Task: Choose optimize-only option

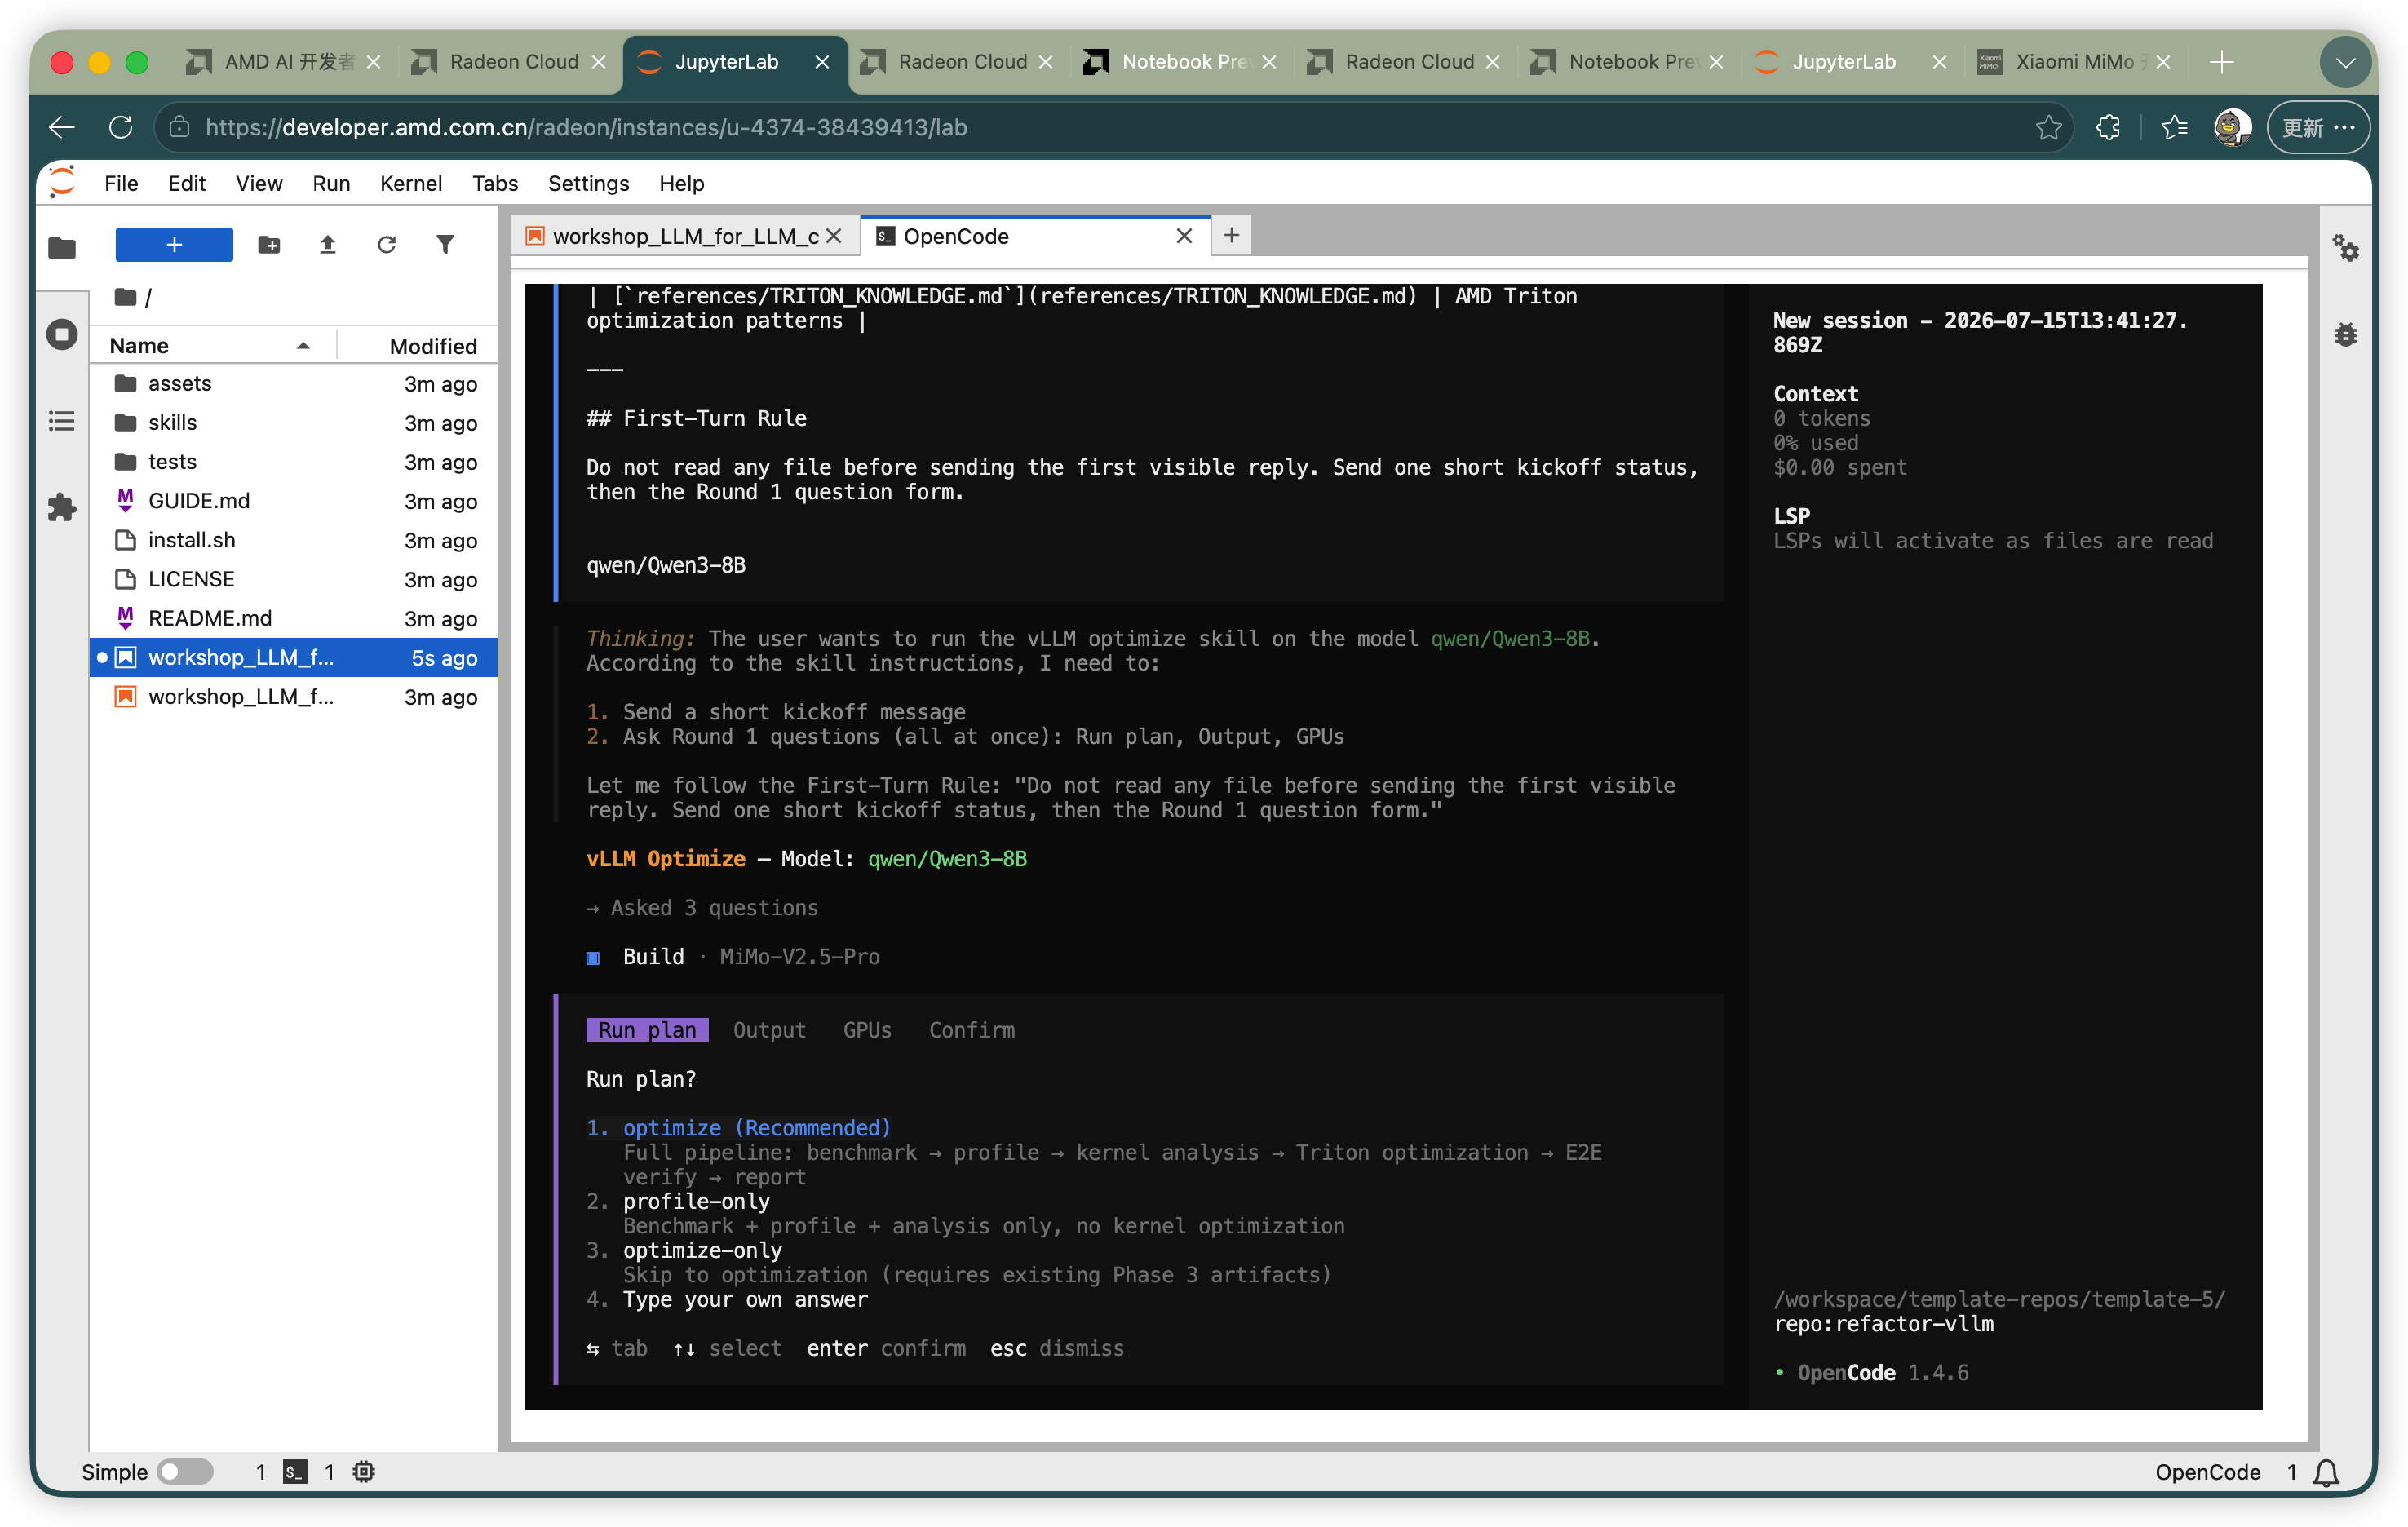Action: 702,1250
